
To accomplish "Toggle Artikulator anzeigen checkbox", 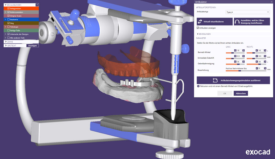I will click(x=198, y=28).
